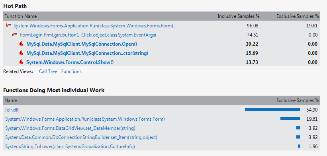Viewport: 327px width, 156px height.
Task: Click the Function Name column header
Action: [x=21, y=16]
